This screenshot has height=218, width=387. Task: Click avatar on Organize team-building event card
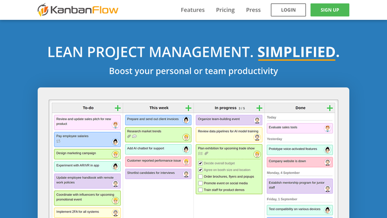coord(257,120)
